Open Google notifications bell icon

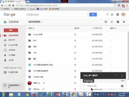coord(118,15)
